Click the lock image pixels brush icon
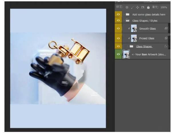 pos(132,7)
